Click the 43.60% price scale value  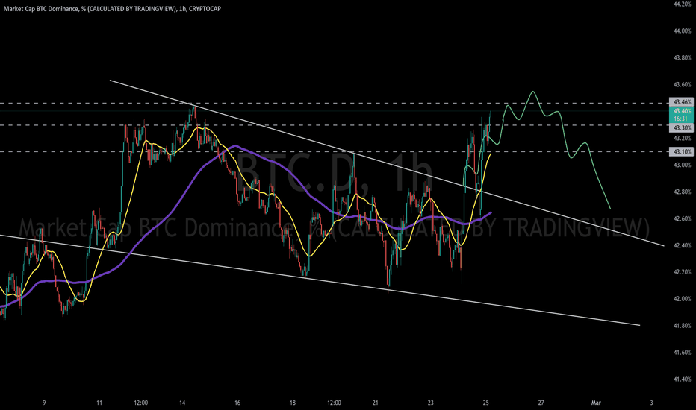(x=682, y=85)
